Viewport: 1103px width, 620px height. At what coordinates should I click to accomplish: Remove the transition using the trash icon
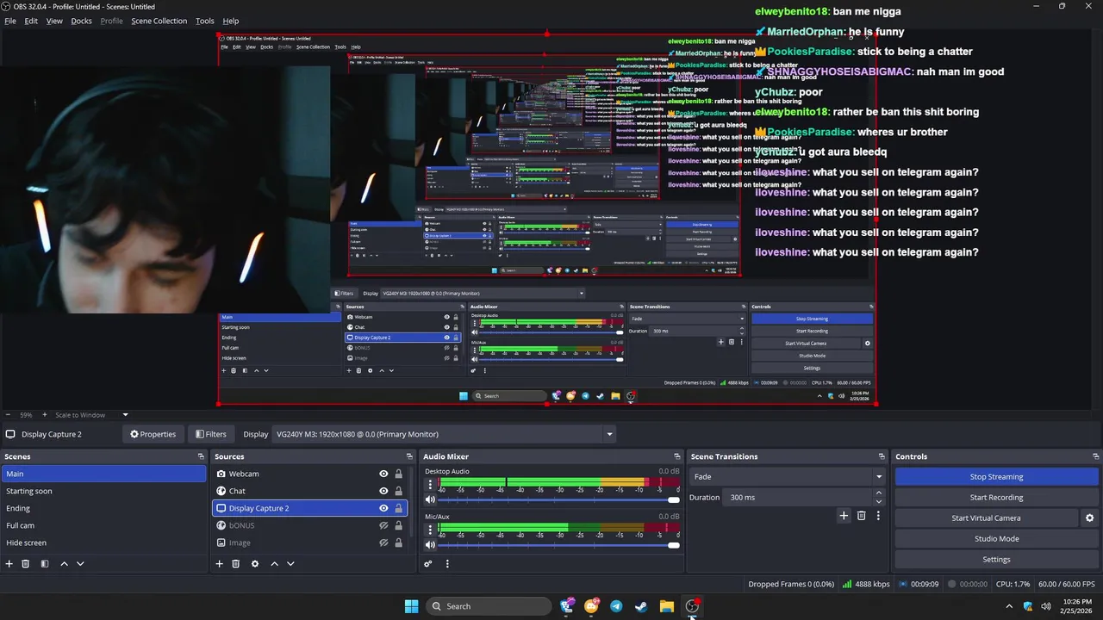click(861, 515)
